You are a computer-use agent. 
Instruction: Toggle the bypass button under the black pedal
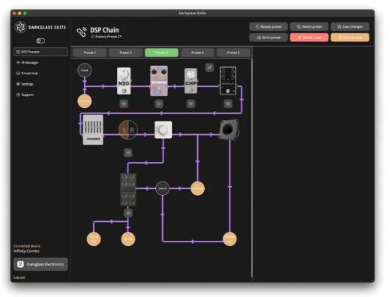coord(228,103)
